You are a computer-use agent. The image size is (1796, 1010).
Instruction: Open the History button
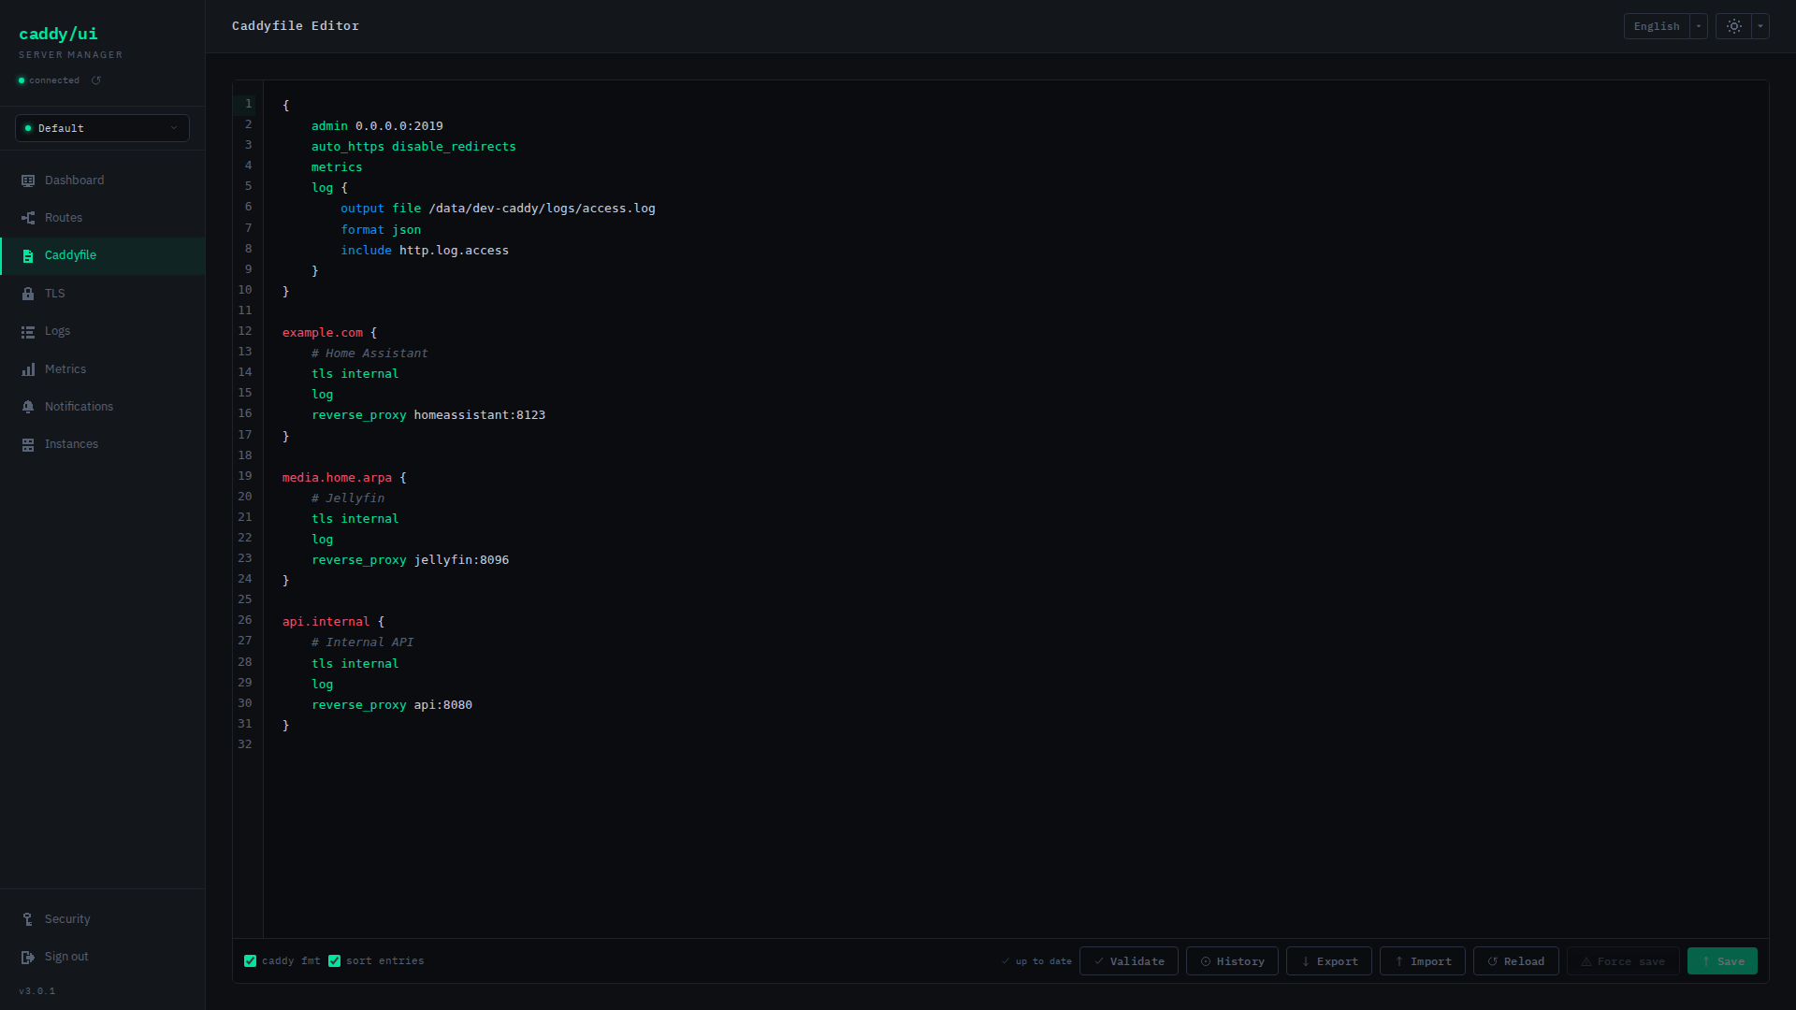coord(1232,961)
